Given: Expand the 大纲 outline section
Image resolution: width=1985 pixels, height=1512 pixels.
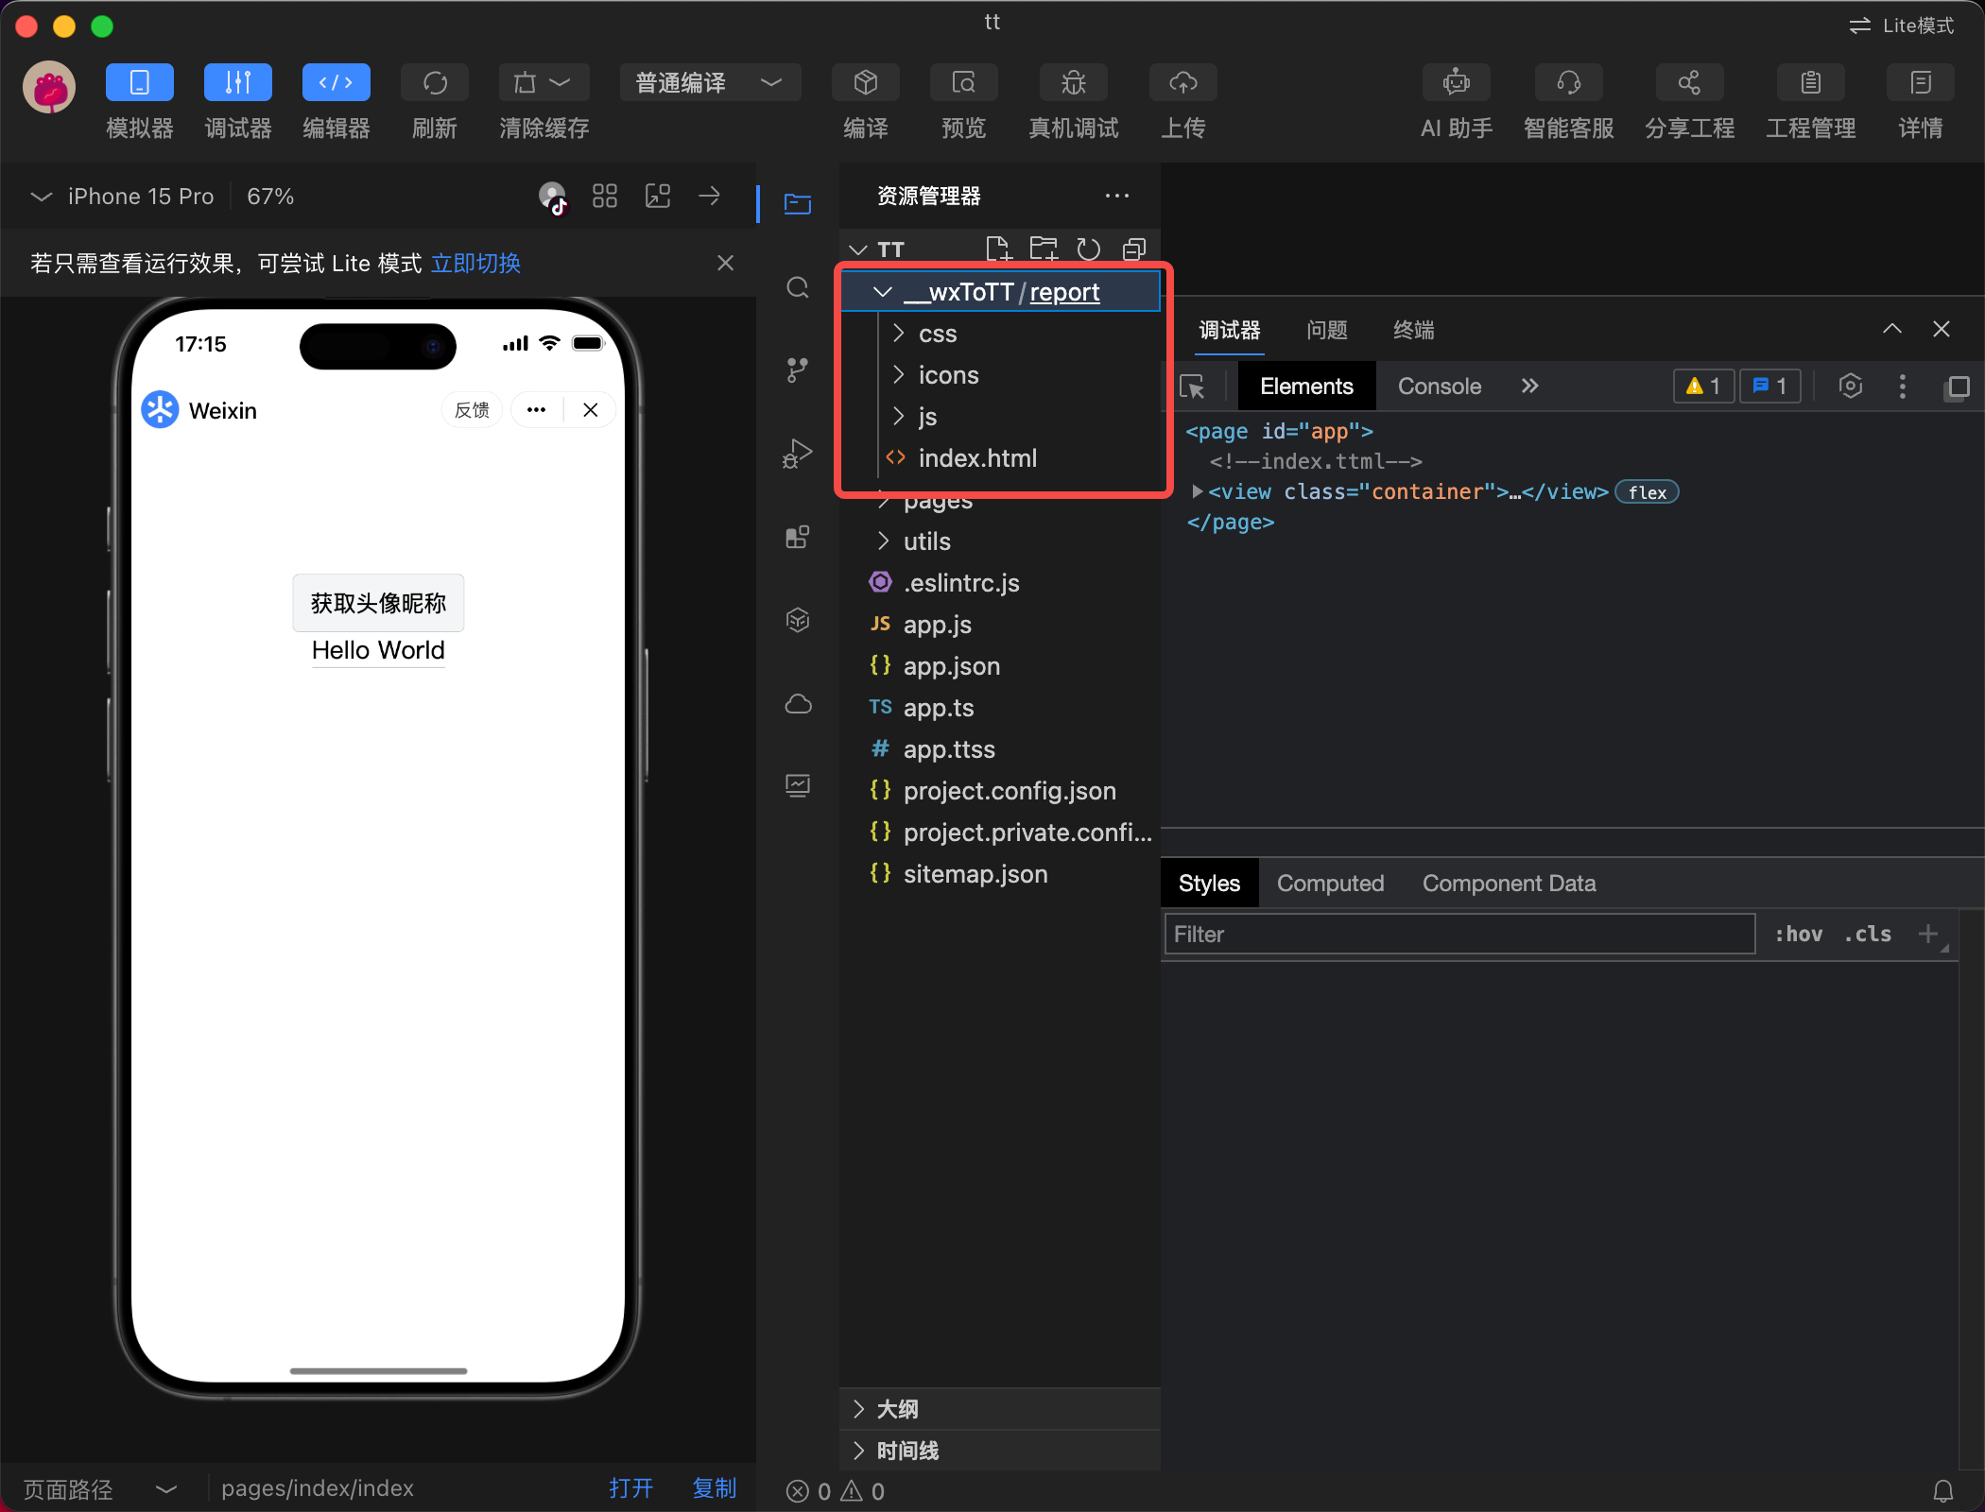Looking at the screenshot, I should pos(897,1409).
